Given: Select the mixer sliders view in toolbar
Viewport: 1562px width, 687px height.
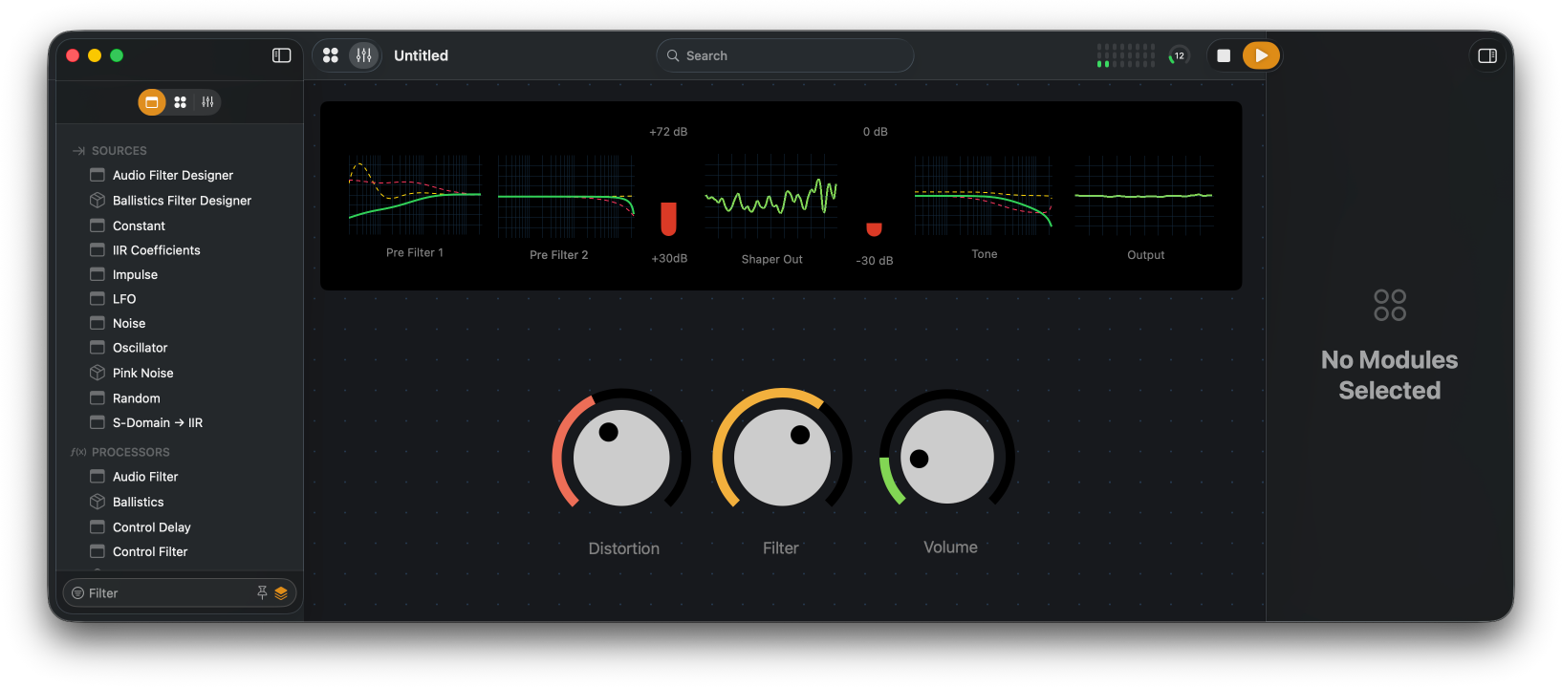Looking at the screenshot, I should [x=364, y=55].
